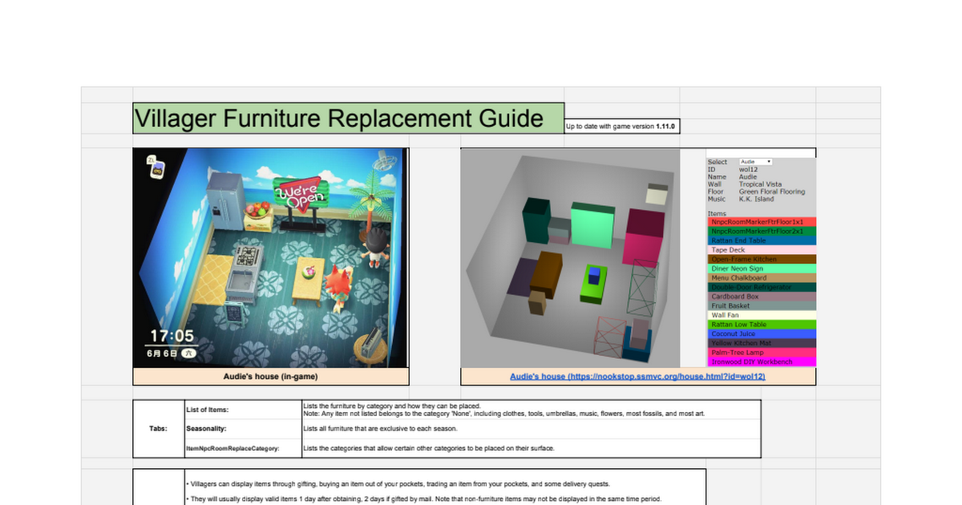The height and width of the screenshot is (505, 962).
Task: Select the Rattan Low Table item row
Action: tap(762, 325)
